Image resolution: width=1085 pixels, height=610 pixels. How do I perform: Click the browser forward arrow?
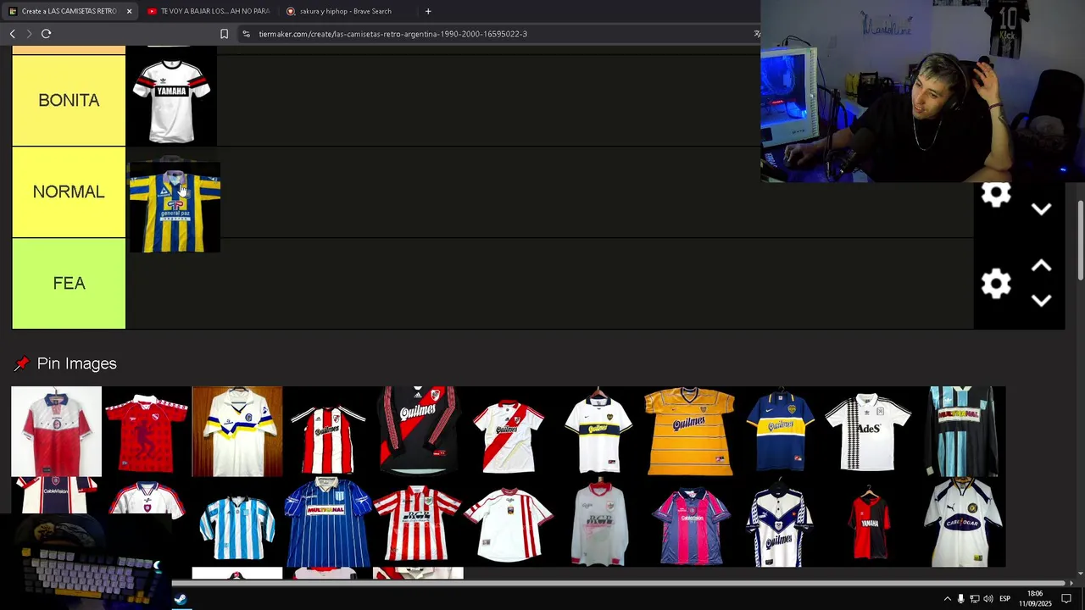(x=29, y=34)
